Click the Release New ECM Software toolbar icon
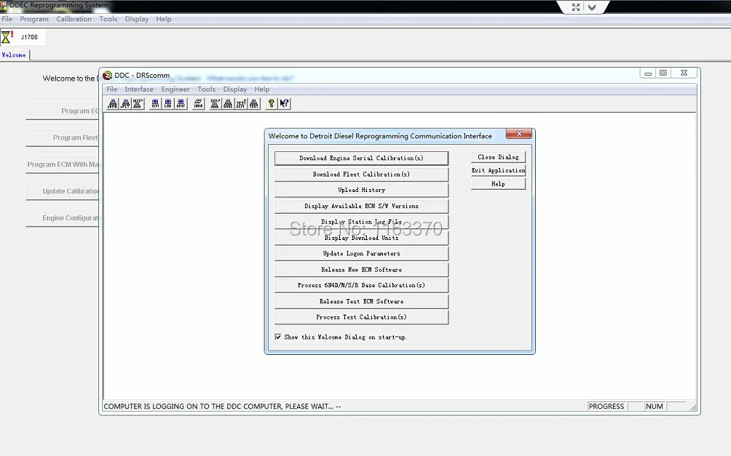731x456 pixels. pos(215,103)
